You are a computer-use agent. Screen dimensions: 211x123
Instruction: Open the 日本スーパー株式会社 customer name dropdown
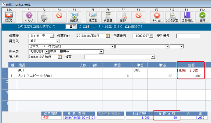[x=112, y=46]
